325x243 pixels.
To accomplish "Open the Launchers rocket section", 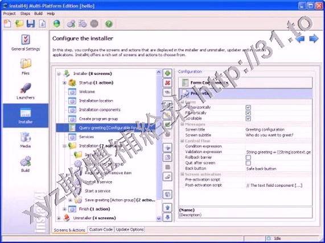I will tap(26, 91).
